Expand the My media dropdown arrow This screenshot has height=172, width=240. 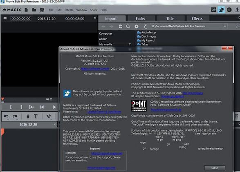tap(130, 44)
